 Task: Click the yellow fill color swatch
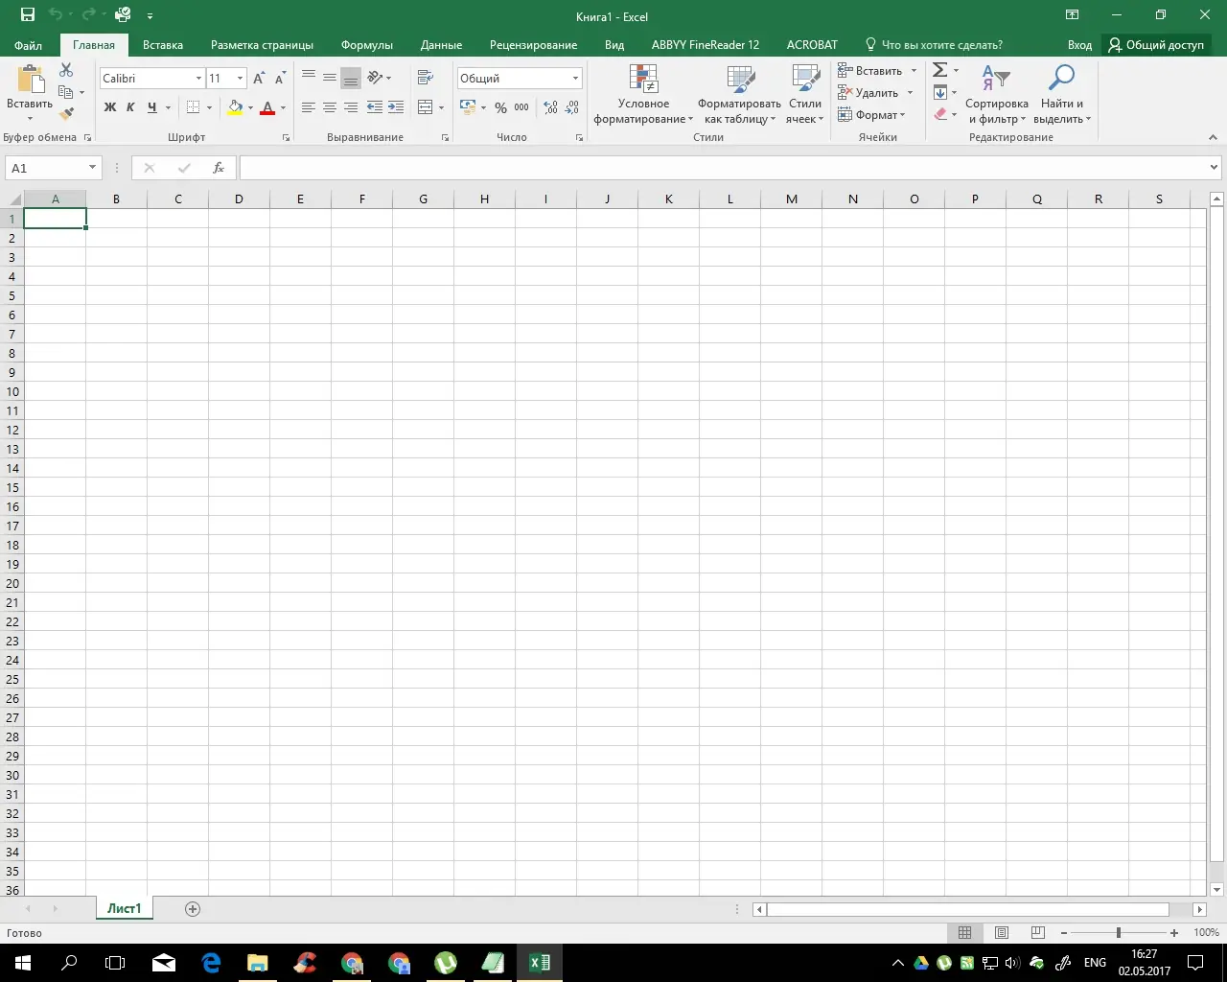235,107
